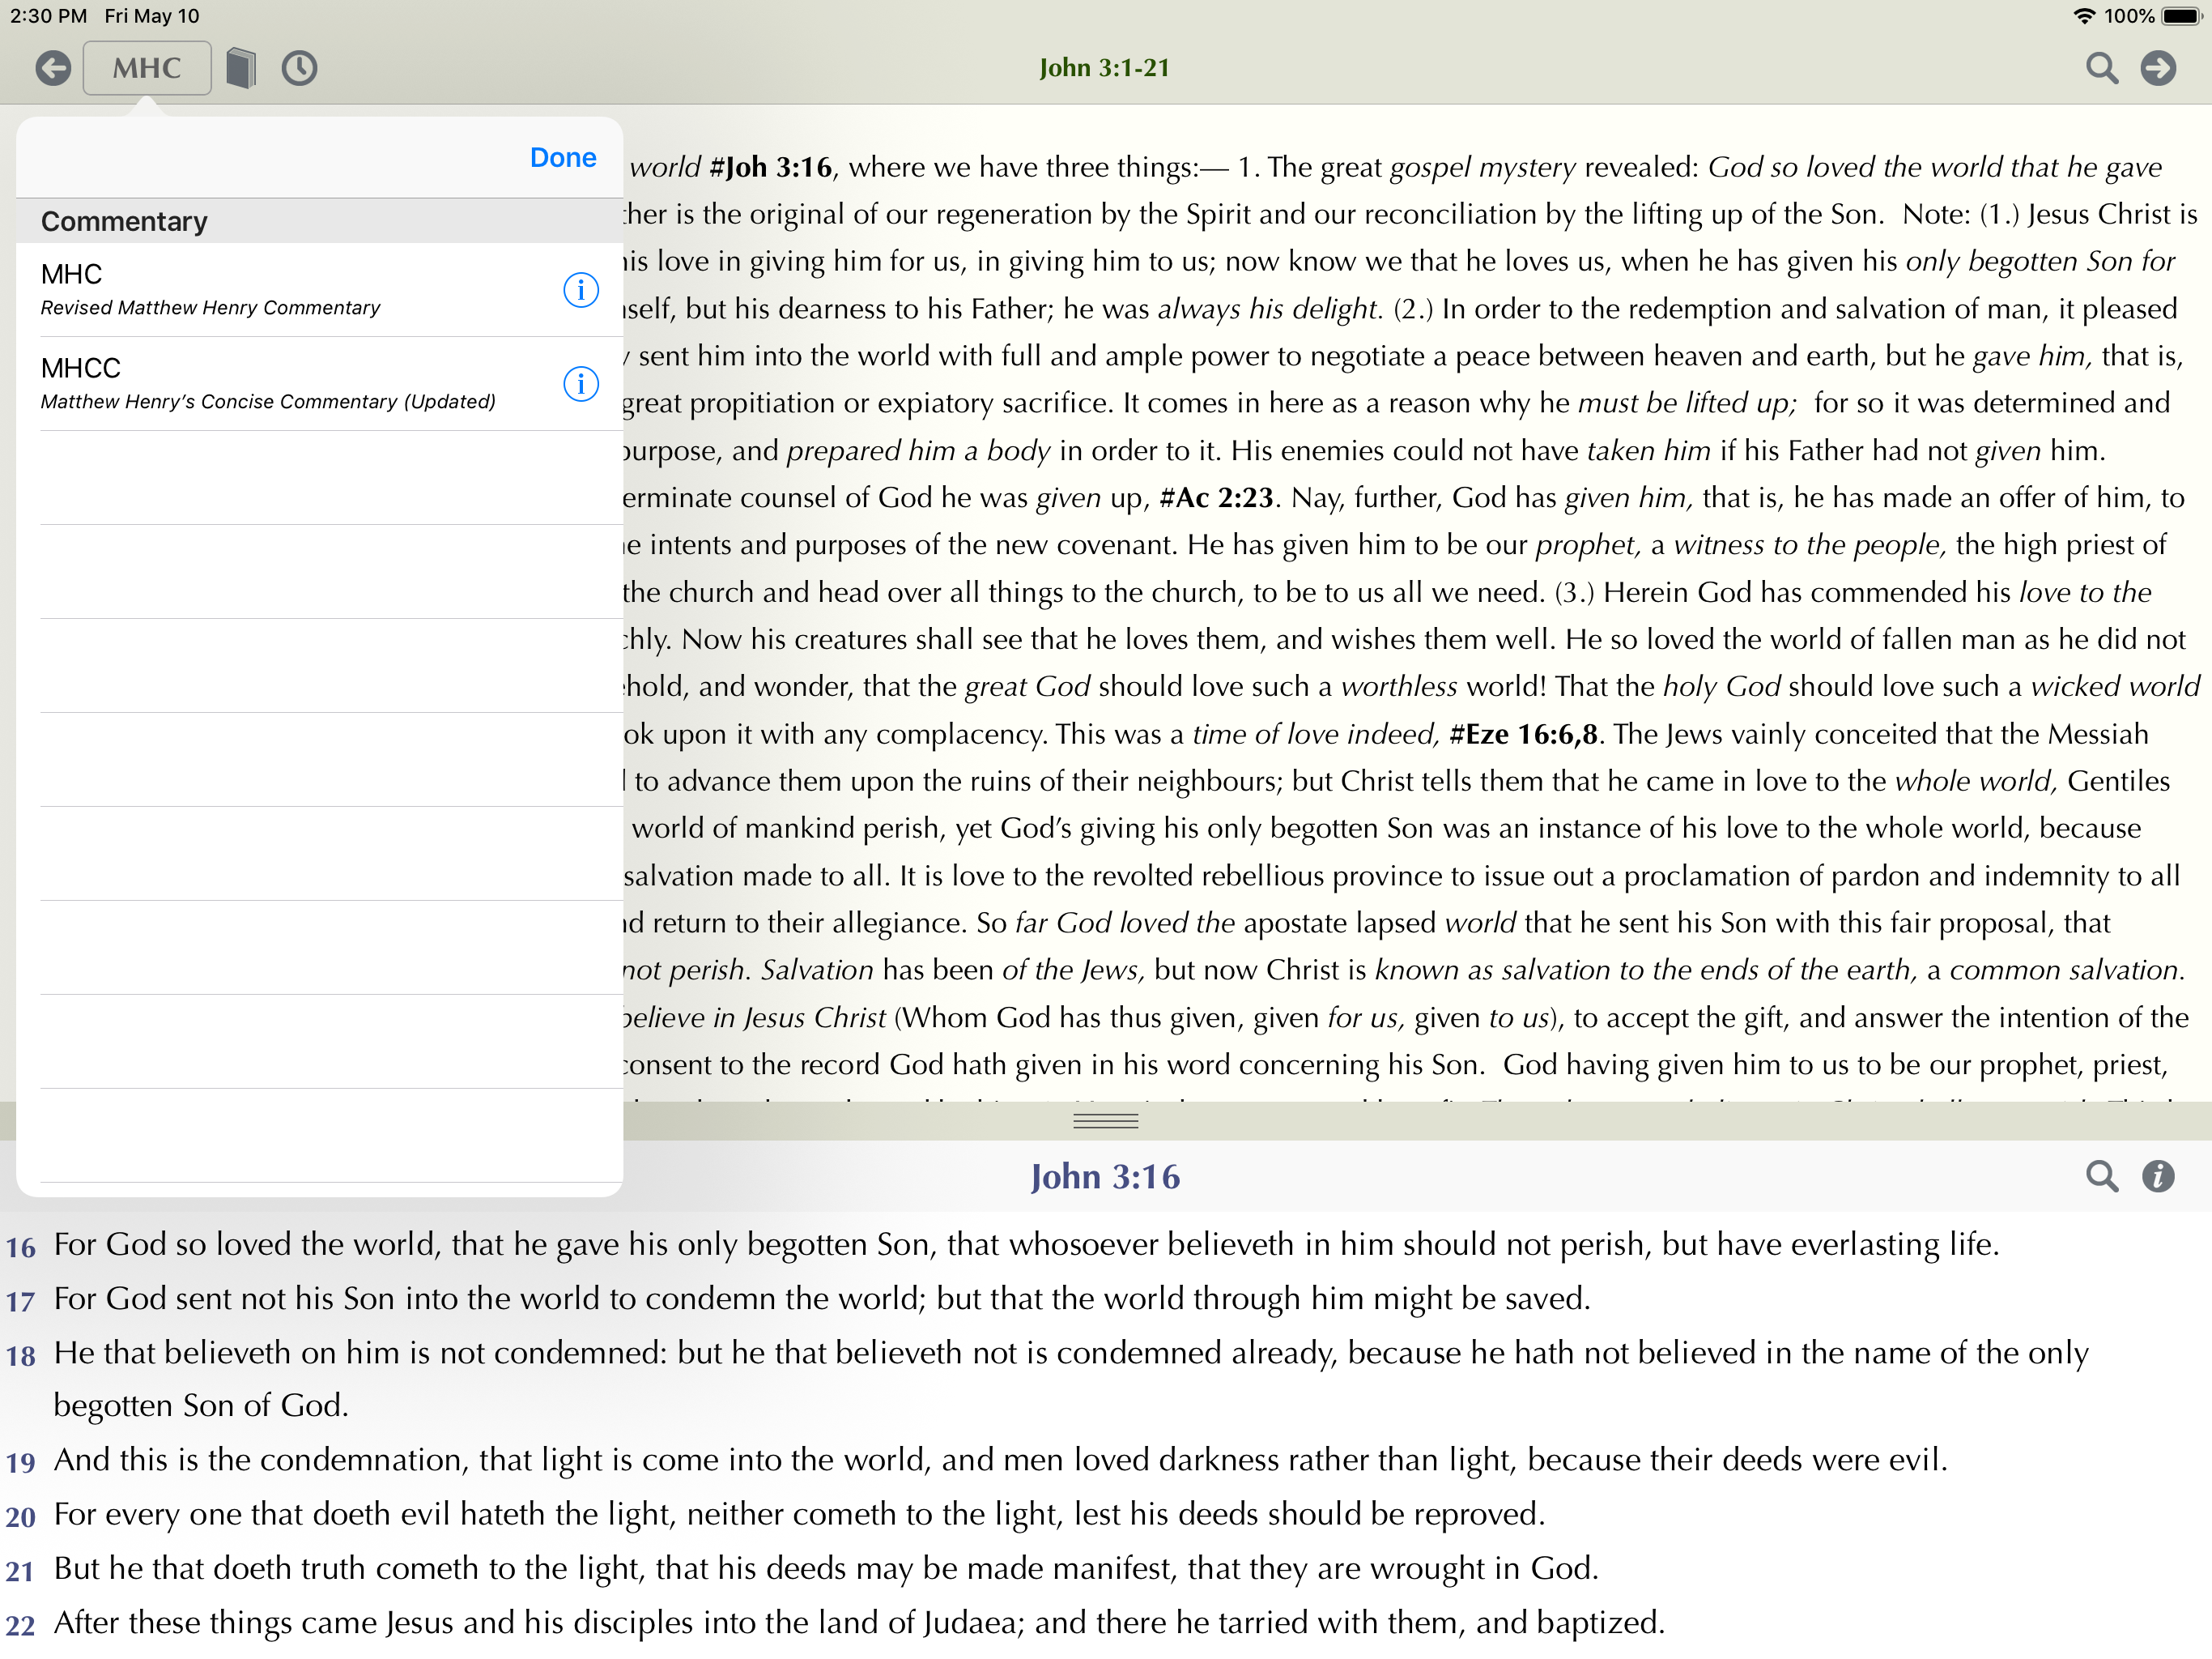2212x1659 pixels.
Task: Tap the back arrow icon
Action: [53, 68]
